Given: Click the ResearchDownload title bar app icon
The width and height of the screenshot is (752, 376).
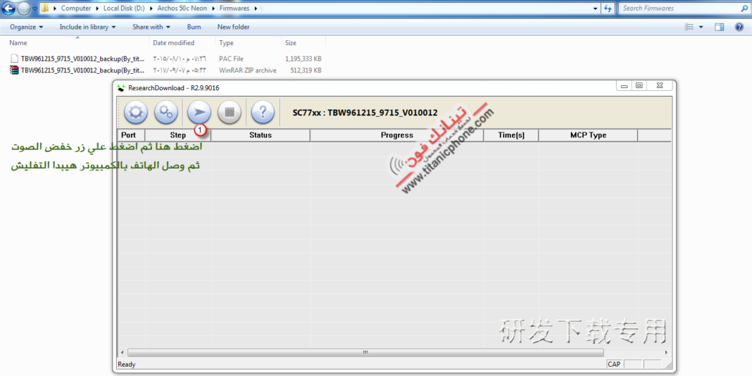Looking at the screenshot, I should [121, 88].
